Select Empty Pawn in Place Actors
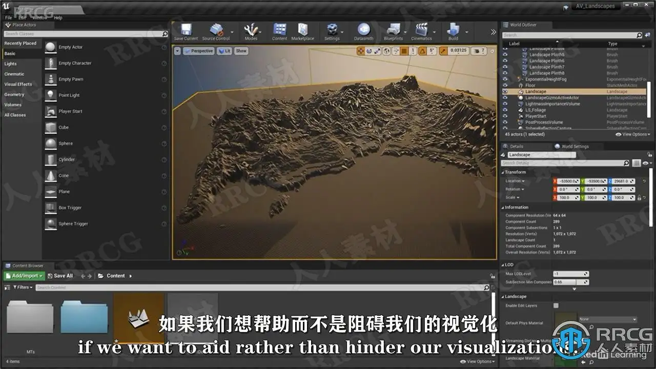 point(105,79)
